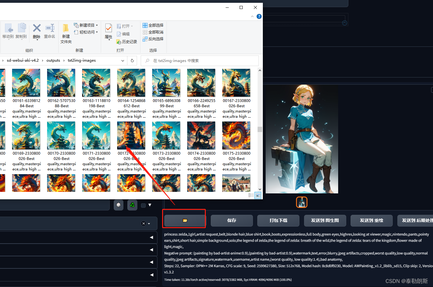This screenshot has width=433, height=287.
Task: Expand second collapsed accordion panel arrow
Action: 152,250
